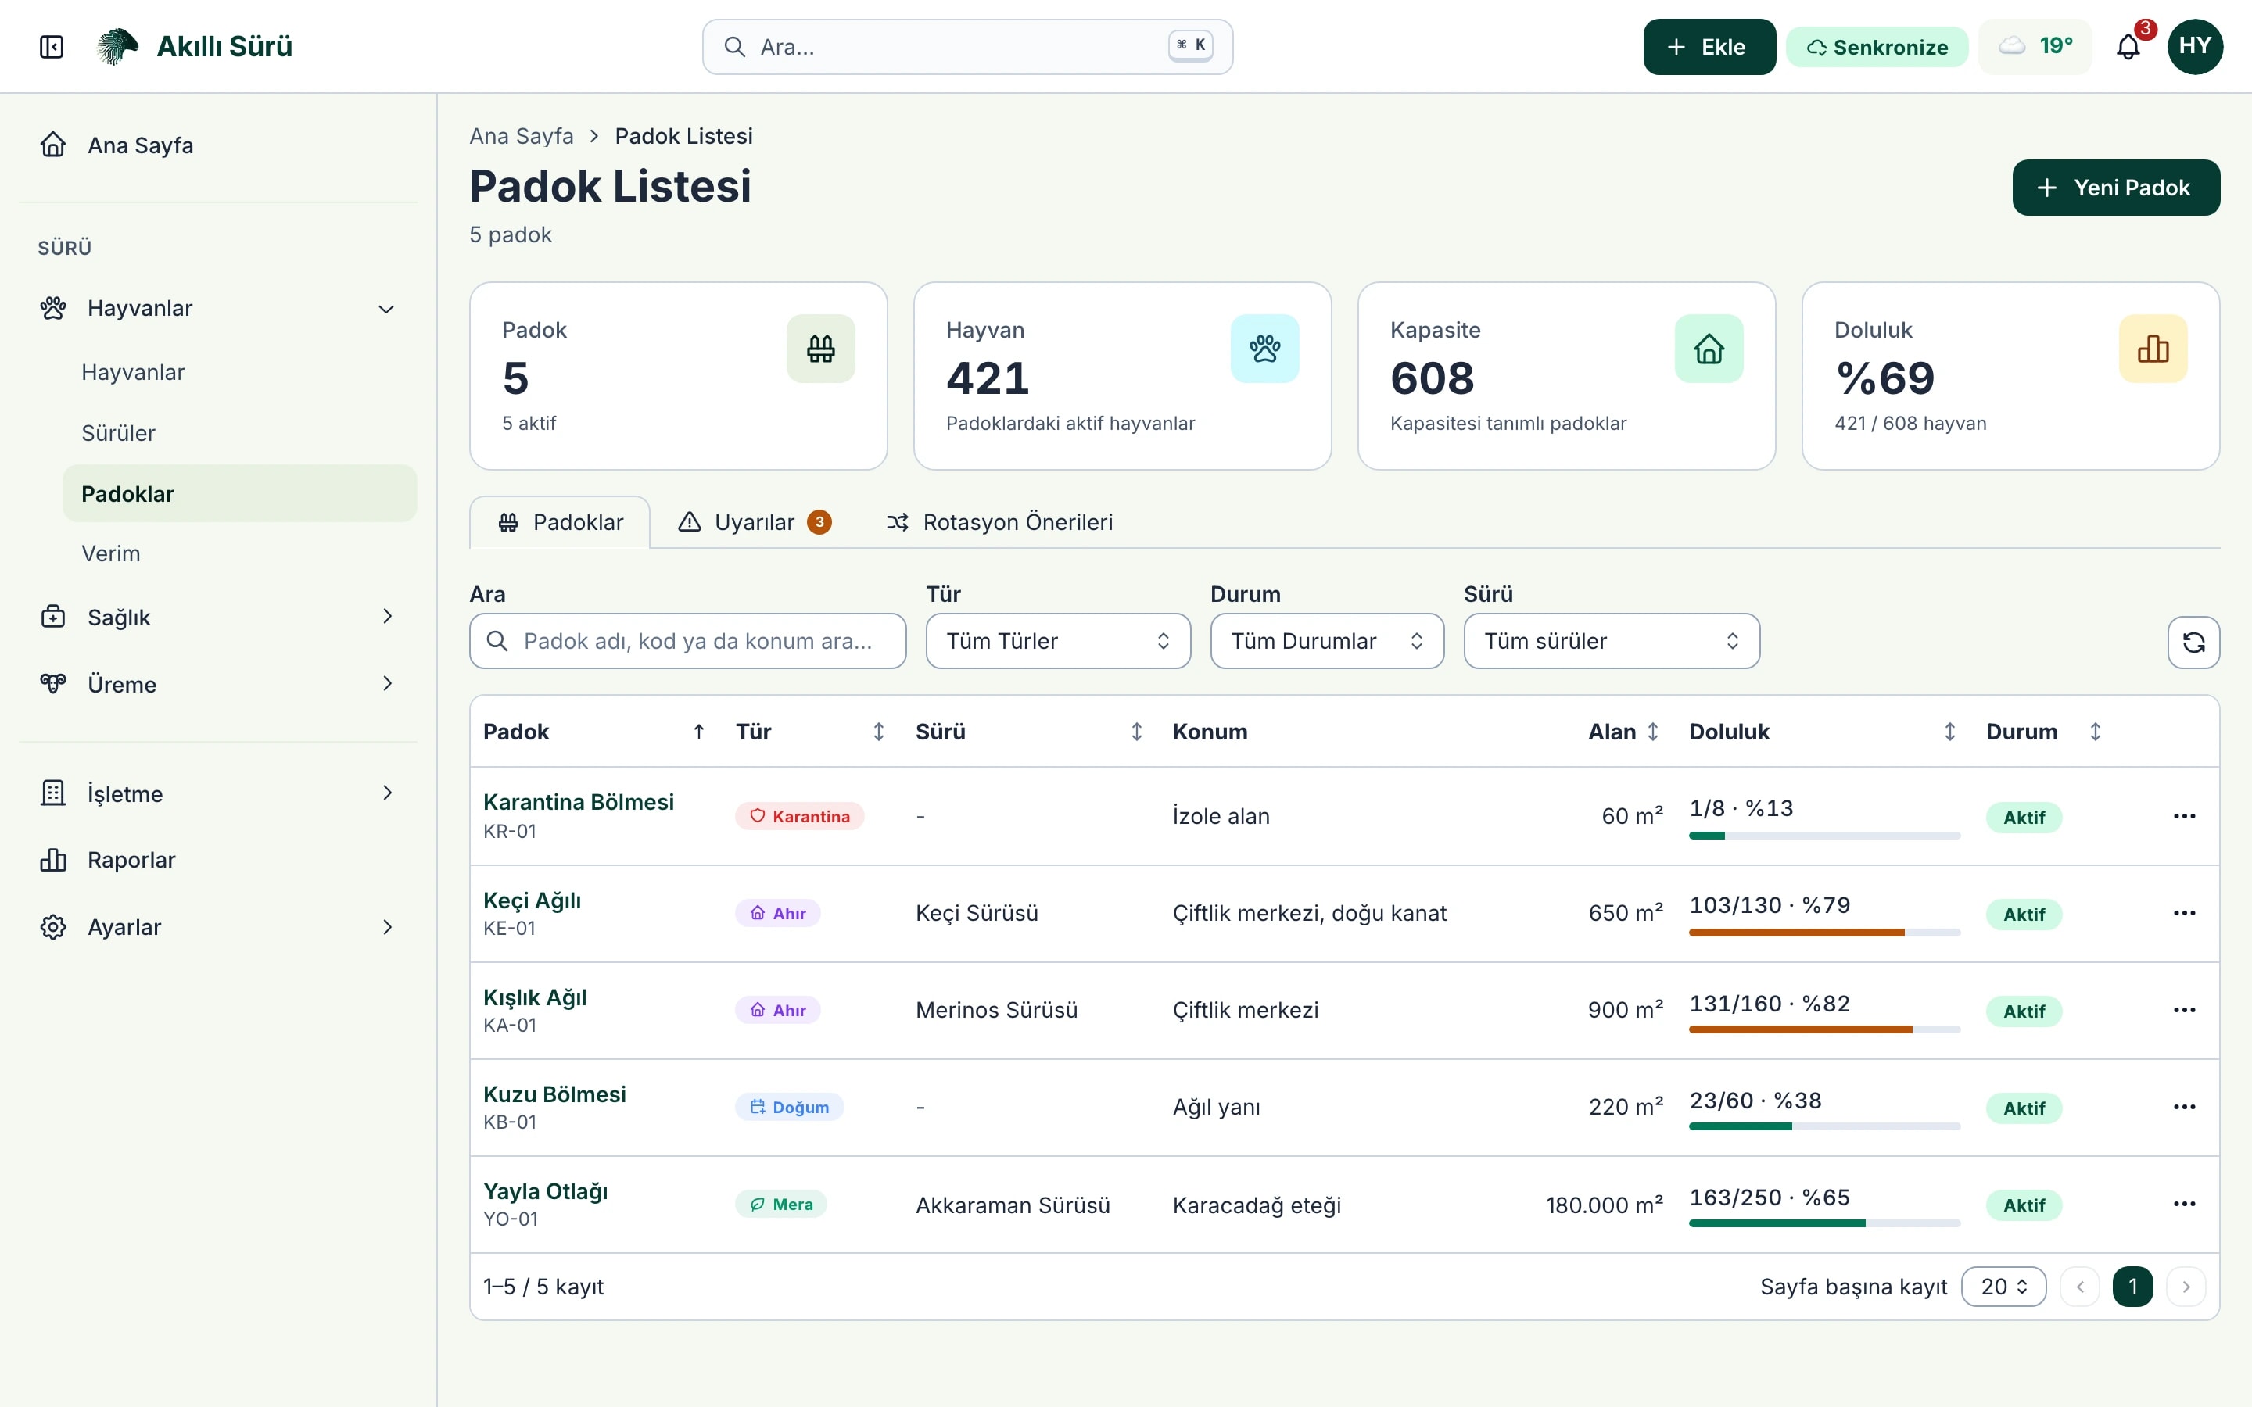
Task: Switch to the Rotasyon Önerileri tab
Action: tap(999, 522)
